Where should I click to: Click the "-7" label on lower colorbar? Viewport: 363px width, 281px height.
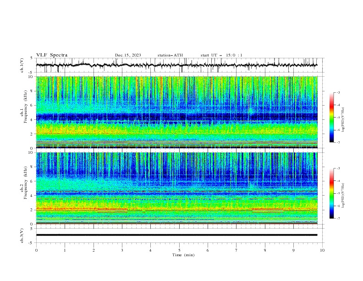(x=338, y=218)
